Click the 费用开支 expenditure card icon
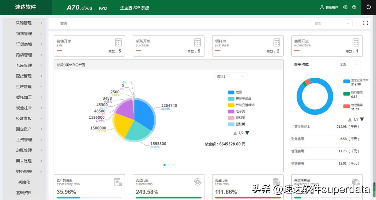 pos(356,42)
